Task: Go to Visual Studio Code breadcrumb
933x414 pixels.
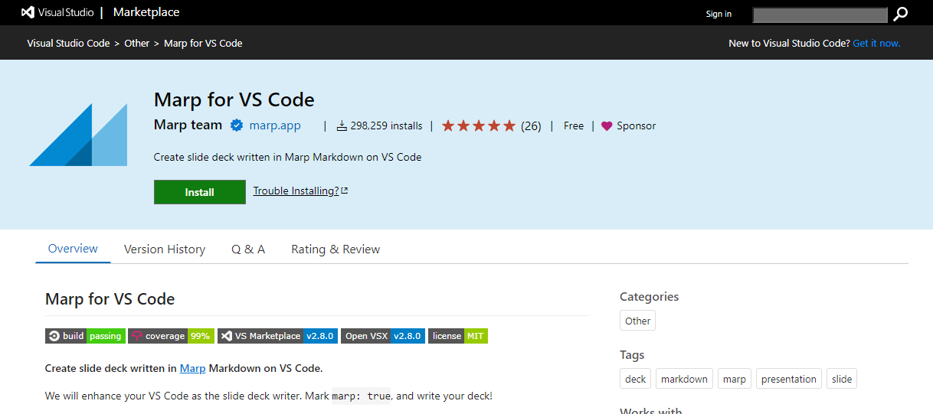Action: coord(68,43)
